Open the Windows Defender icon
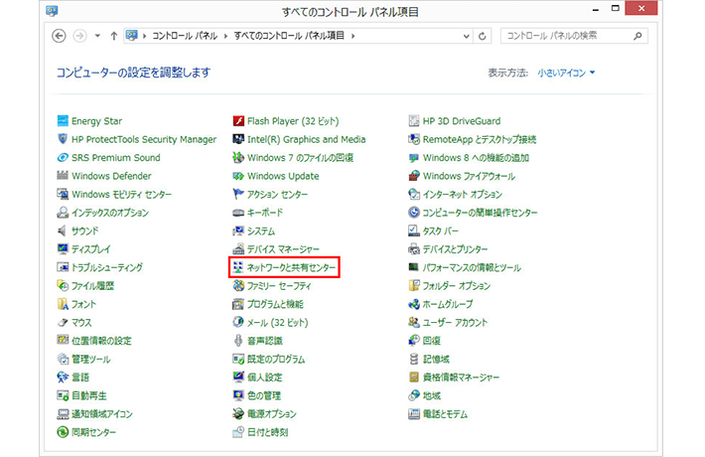Image resolution: width=705 pixels, height=457 pixels. click(63, 176)
